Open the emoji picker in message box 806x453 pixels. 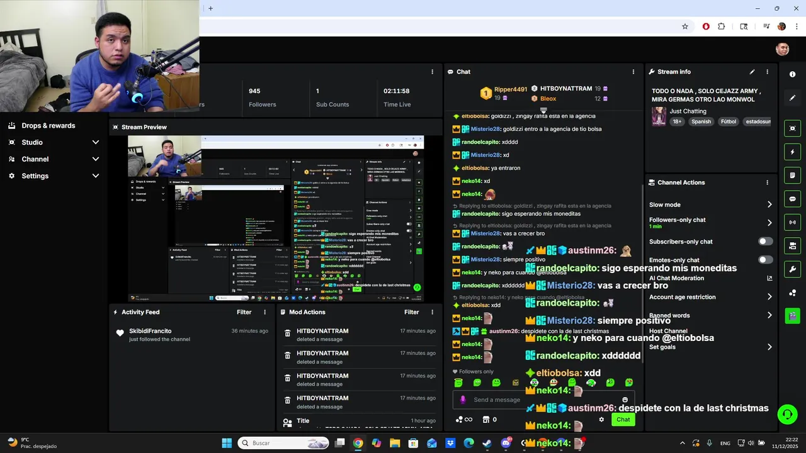625,400
